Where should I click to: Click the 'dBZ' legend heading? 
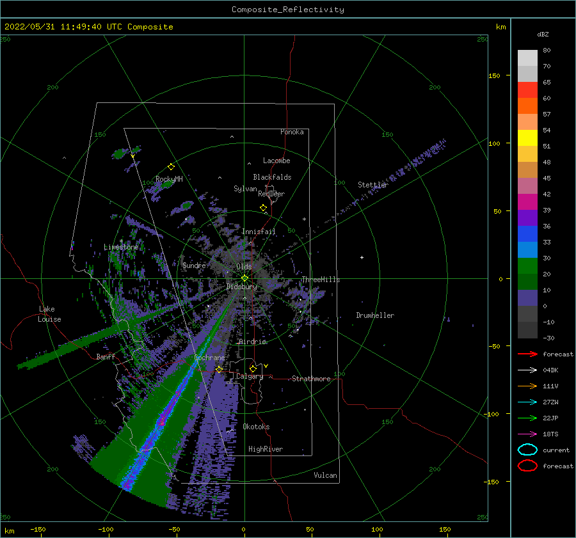pyautogui.click(x=543, y=35)
